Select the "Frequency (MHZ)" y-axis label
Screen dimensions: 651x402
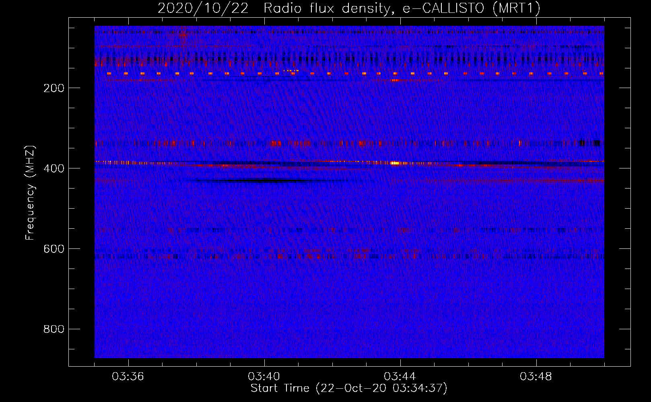30,193
